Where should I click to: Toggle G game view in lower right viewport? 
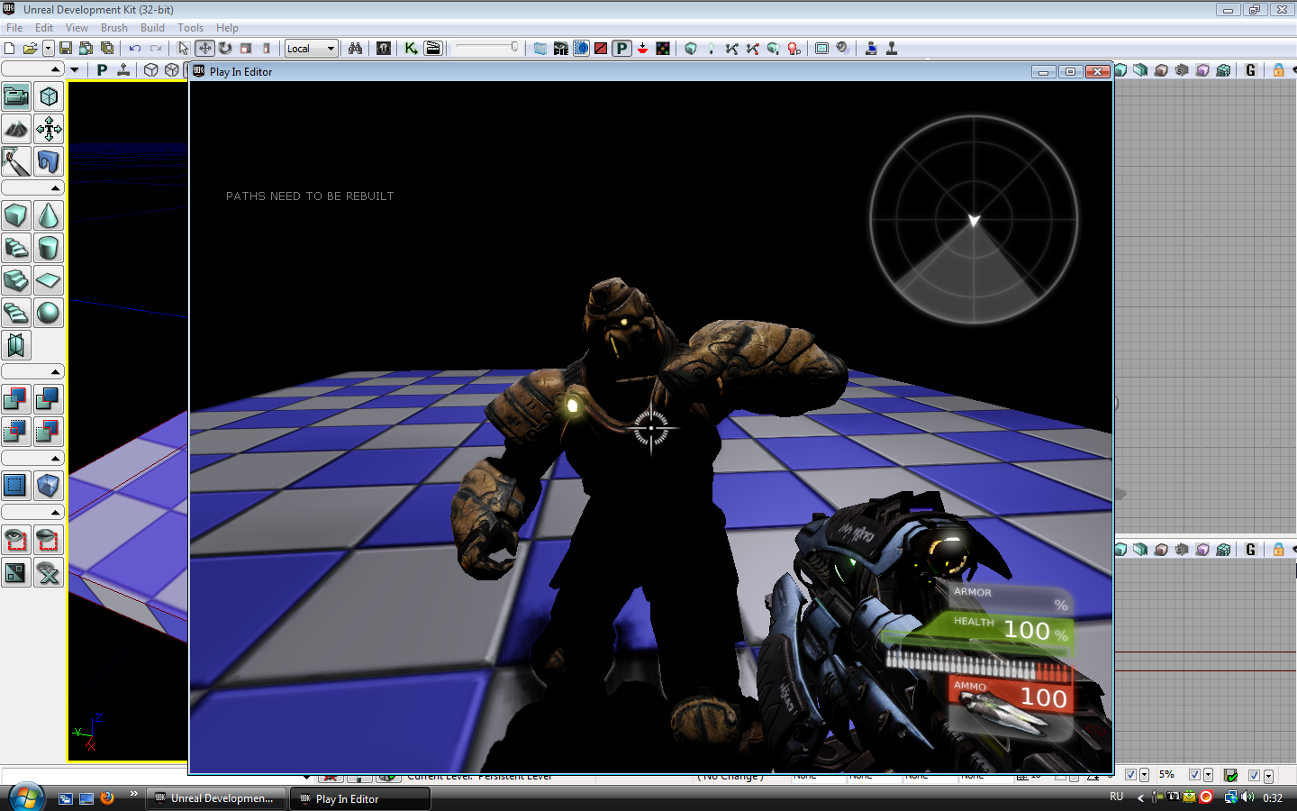1250,550
